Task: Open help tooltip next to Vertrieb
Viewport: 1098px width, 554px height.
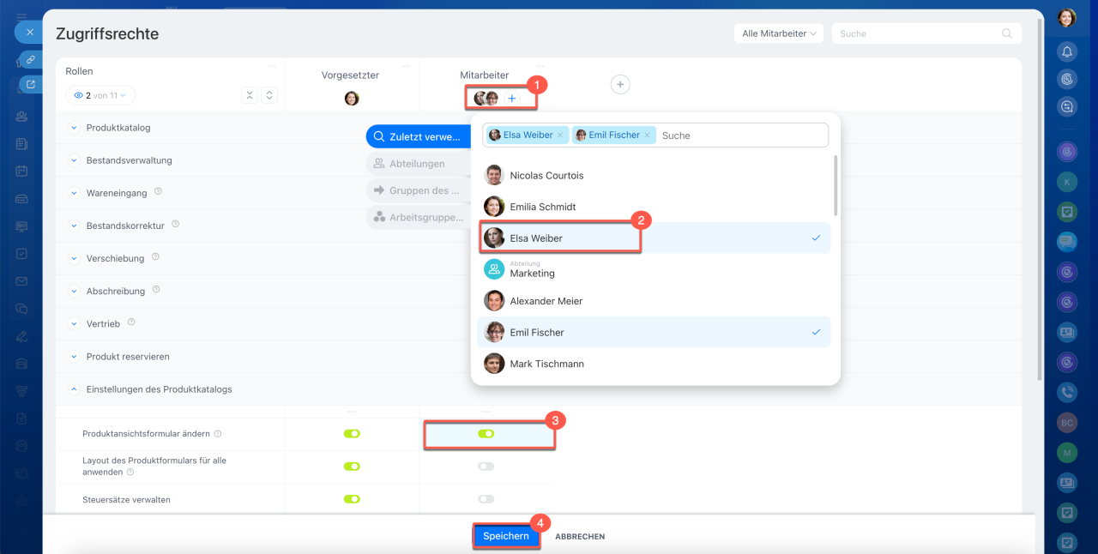Action: (x=131, y=322)
